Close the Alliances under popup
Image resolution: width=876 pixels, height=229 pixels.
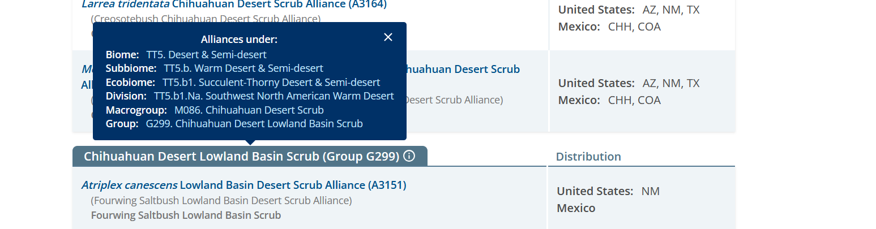click(x=388, y=37)
